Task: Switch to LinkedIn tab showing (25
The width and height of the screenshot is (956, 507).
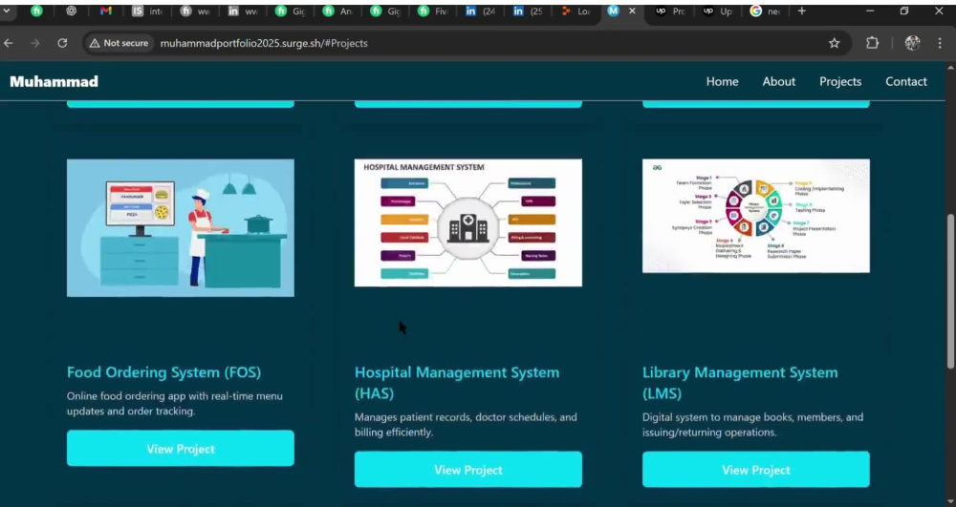Action: [x=529, y=11]
